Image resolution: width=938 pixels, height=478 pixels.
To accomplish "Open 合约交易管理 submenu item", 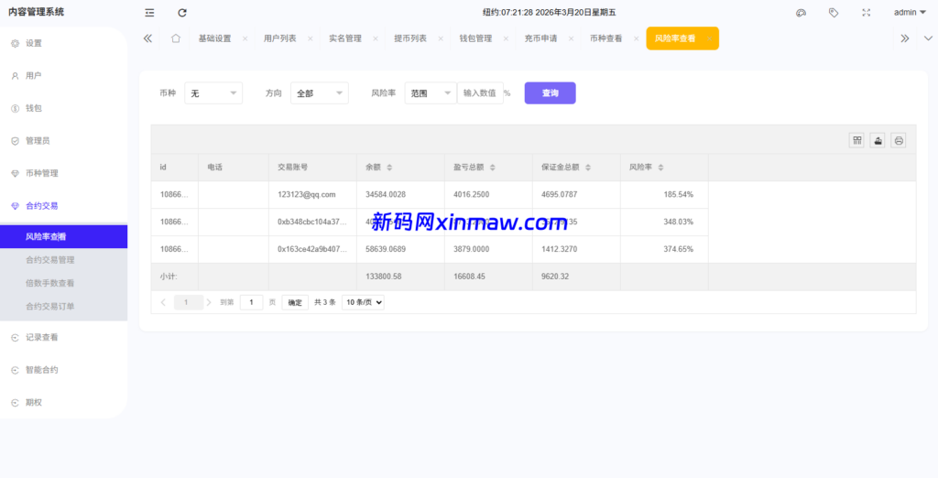I will pyautogui.click(x=63, y=260).
